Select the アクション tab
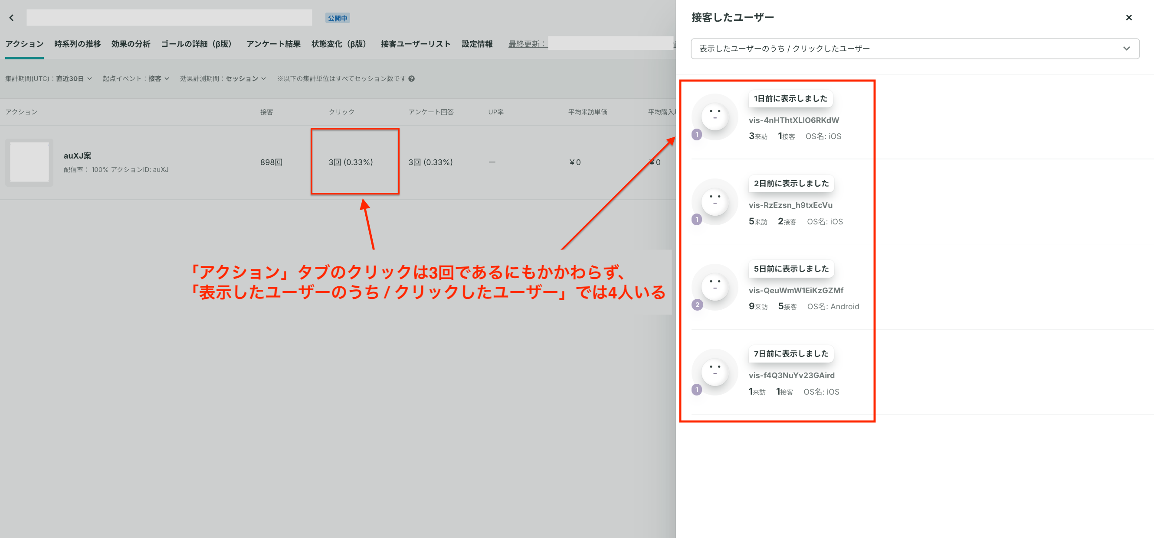The height and width of the screenshot is (538, 1154). click(x=25, y=44)
